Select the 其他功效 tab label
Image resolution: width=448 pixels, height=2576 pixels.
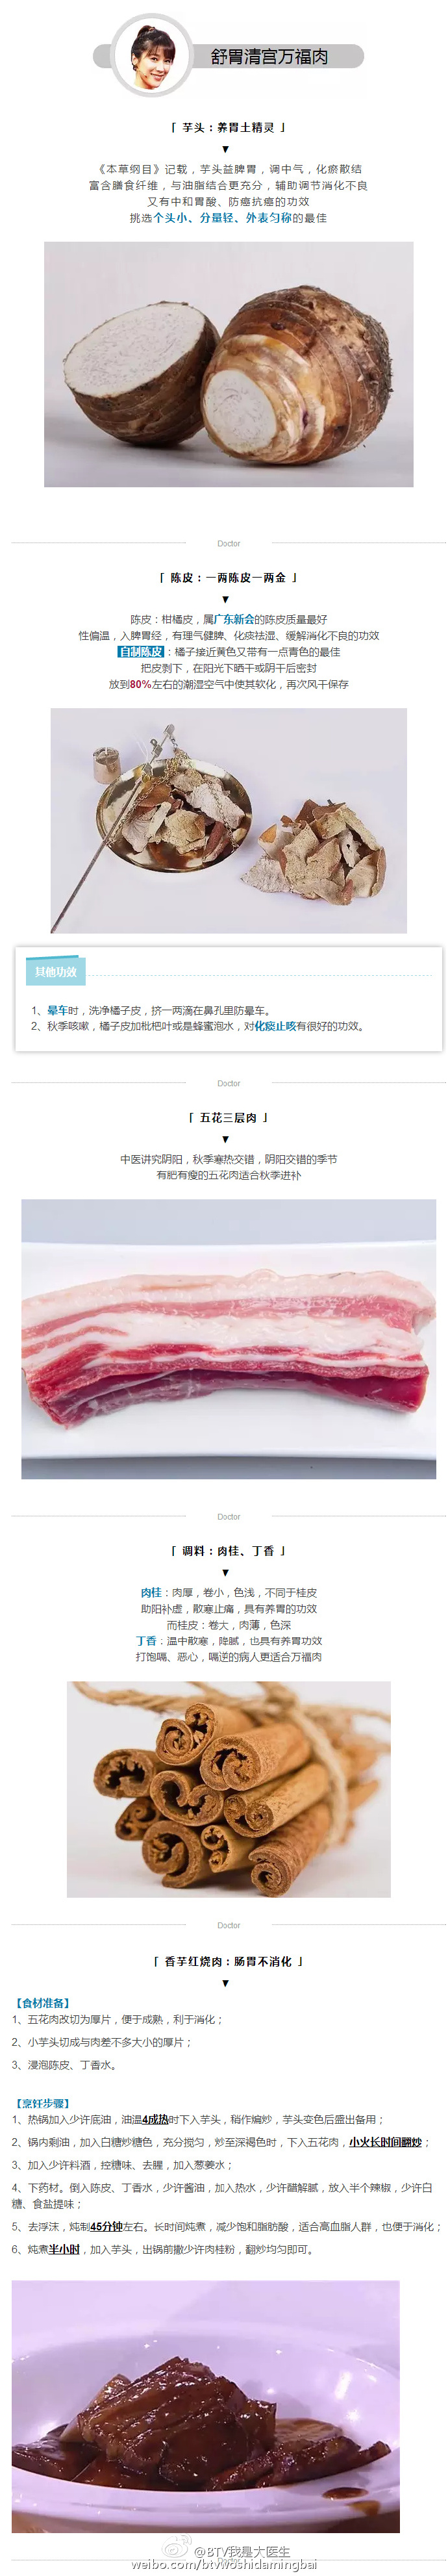tap(56, 971)
